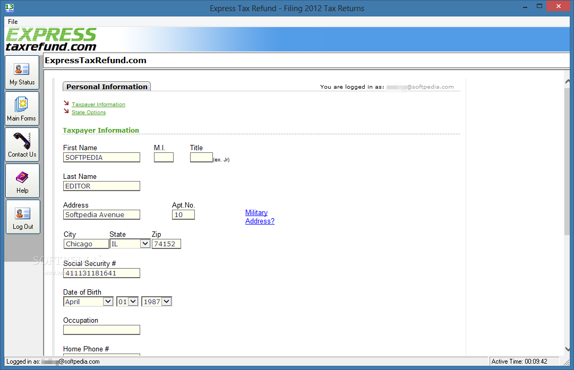Maximize the Express Tax Refund window
This screenshot has height=370, width=574.
coord(539,6)
